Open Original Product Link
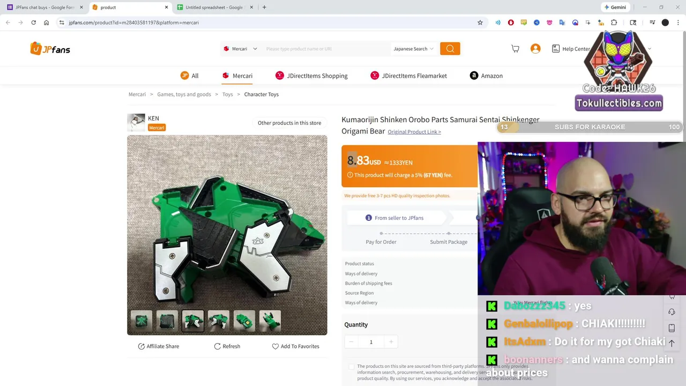 pos(414,132)
